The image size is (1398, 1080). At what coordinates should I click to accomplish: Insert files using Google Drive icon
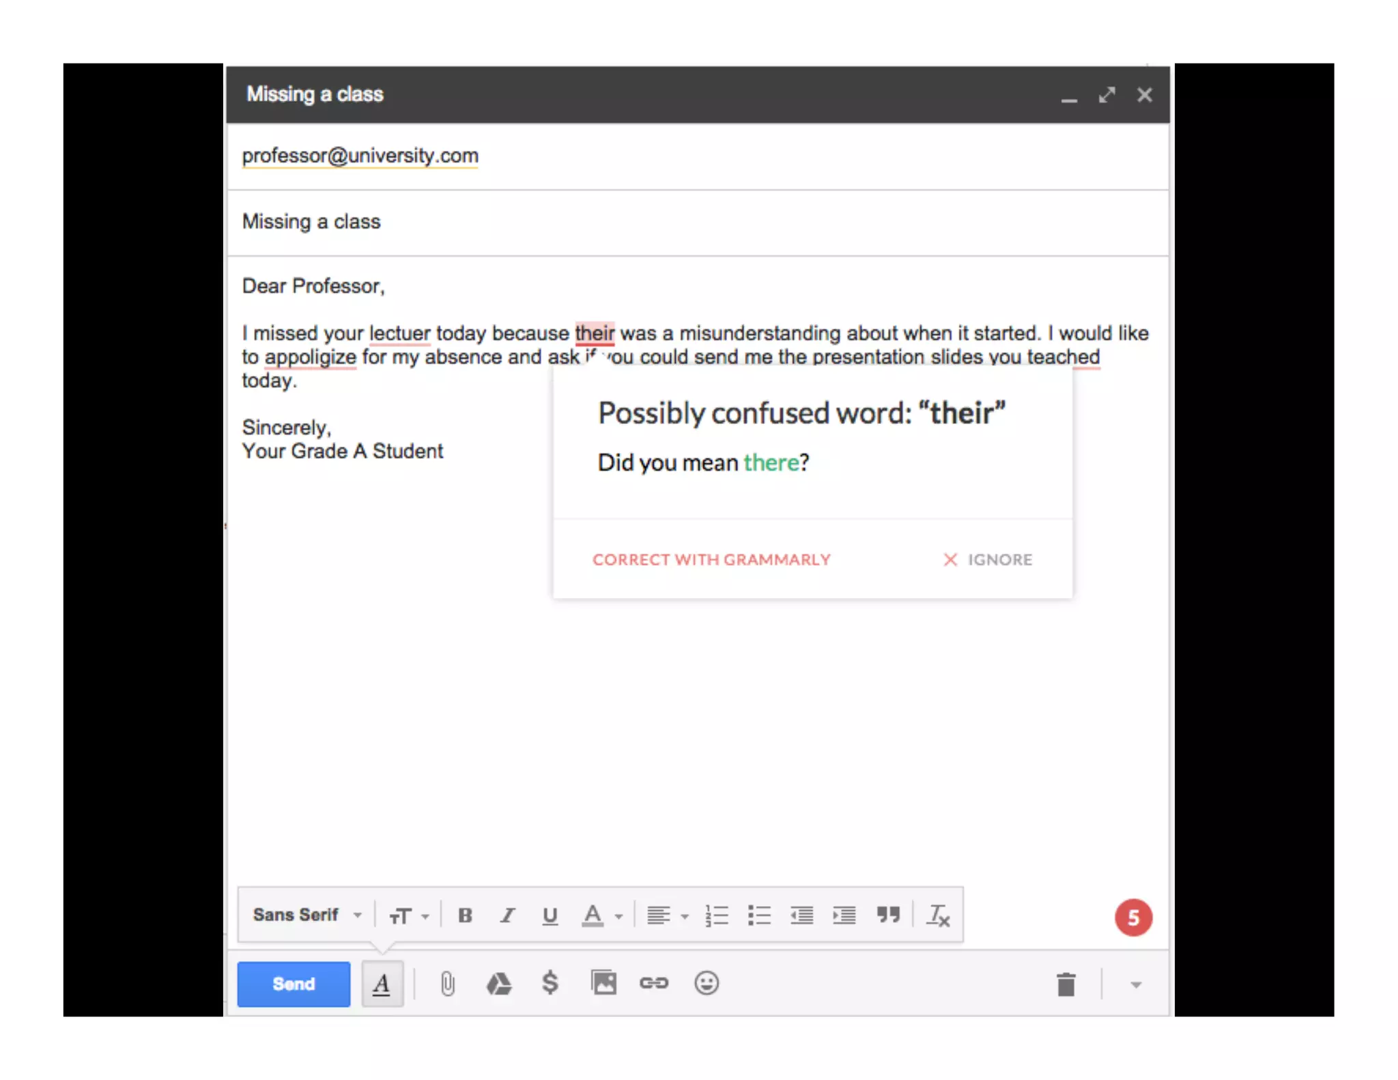point(498,984)
